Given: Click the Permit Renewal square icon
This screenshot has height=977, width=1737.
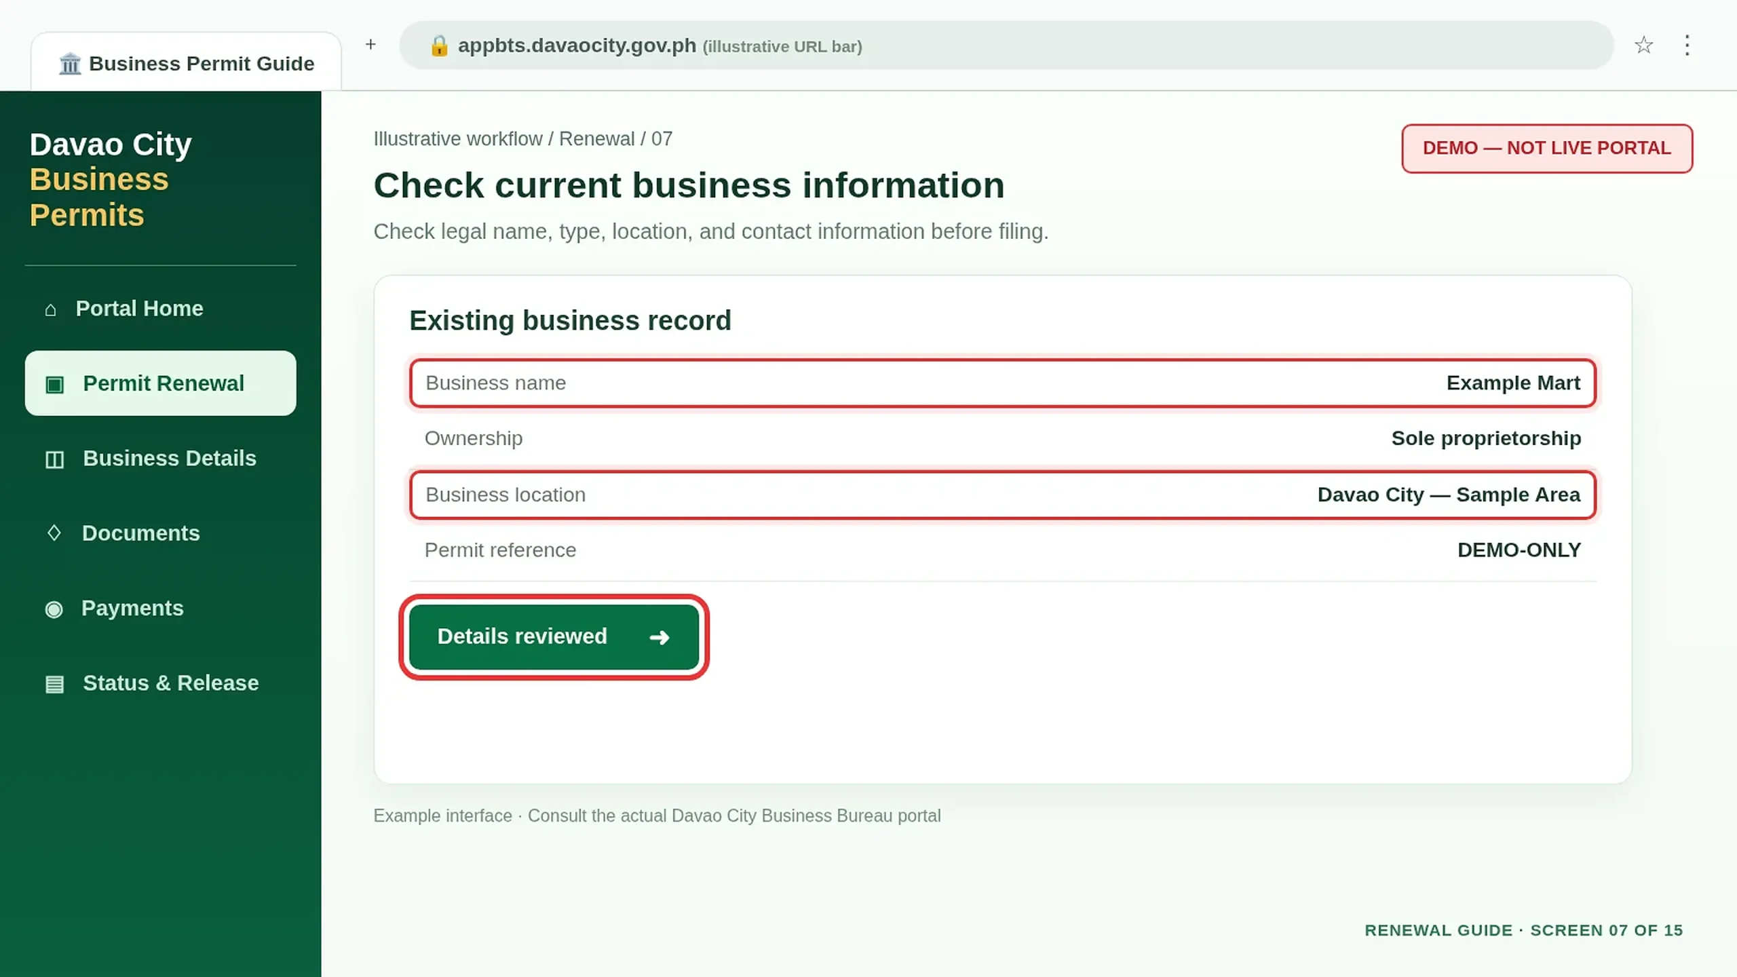Looking at the screenshot, I should point(54,384).
